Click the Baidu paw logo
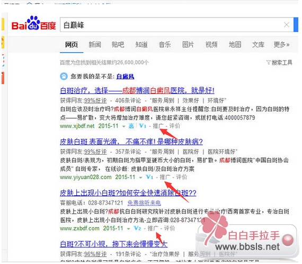Screen dimensions: 302x264 (x=34, y=23)
